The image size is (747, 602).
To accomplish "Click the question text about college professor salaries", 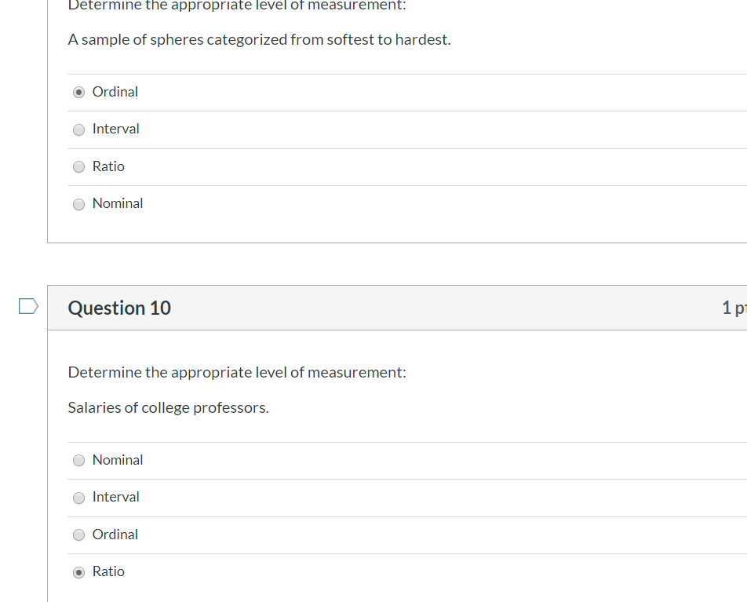I will [x=168, y=407].
